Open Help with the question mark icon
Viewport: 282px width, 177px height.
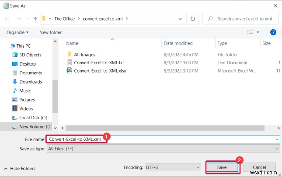[273, 32]
